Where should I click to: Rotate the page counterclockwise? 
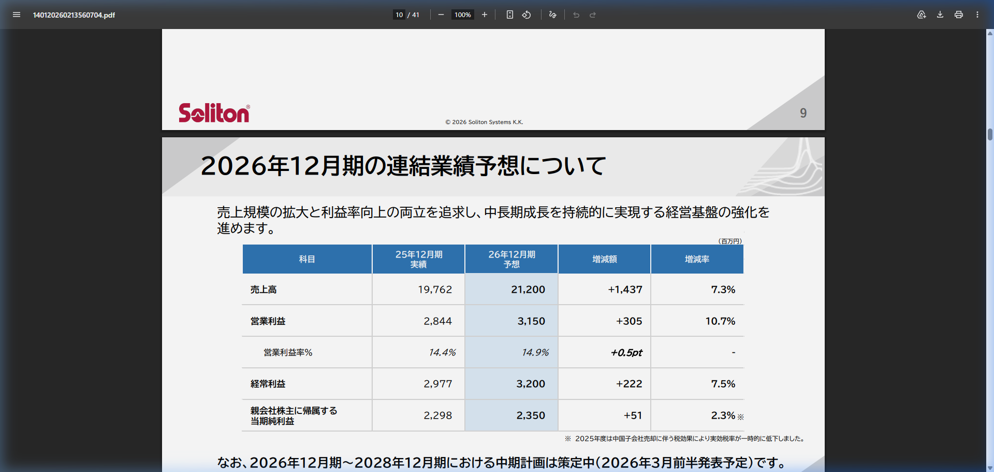(526, 15)
